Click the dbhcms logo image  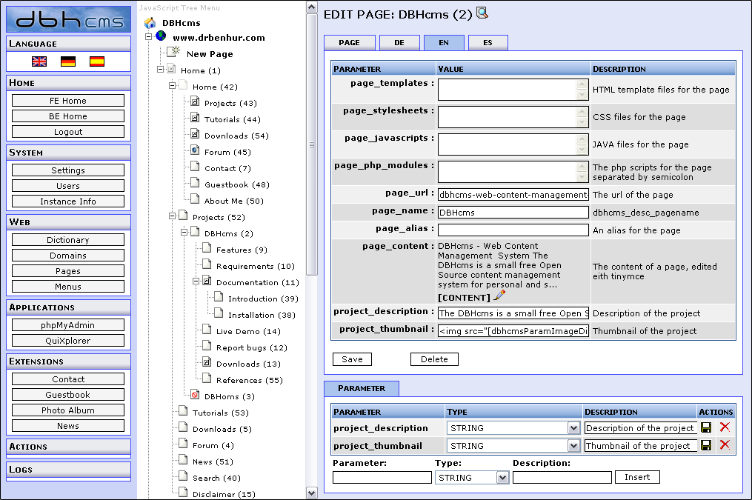tap(69, 19)
